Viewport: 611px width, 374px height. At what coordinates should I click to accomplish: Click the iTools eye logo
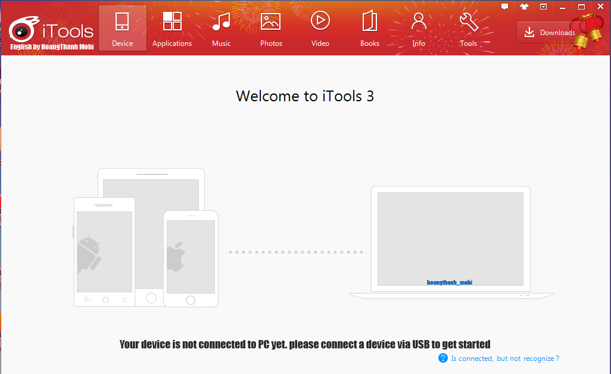pyautogui.click(x=23, y=29)
